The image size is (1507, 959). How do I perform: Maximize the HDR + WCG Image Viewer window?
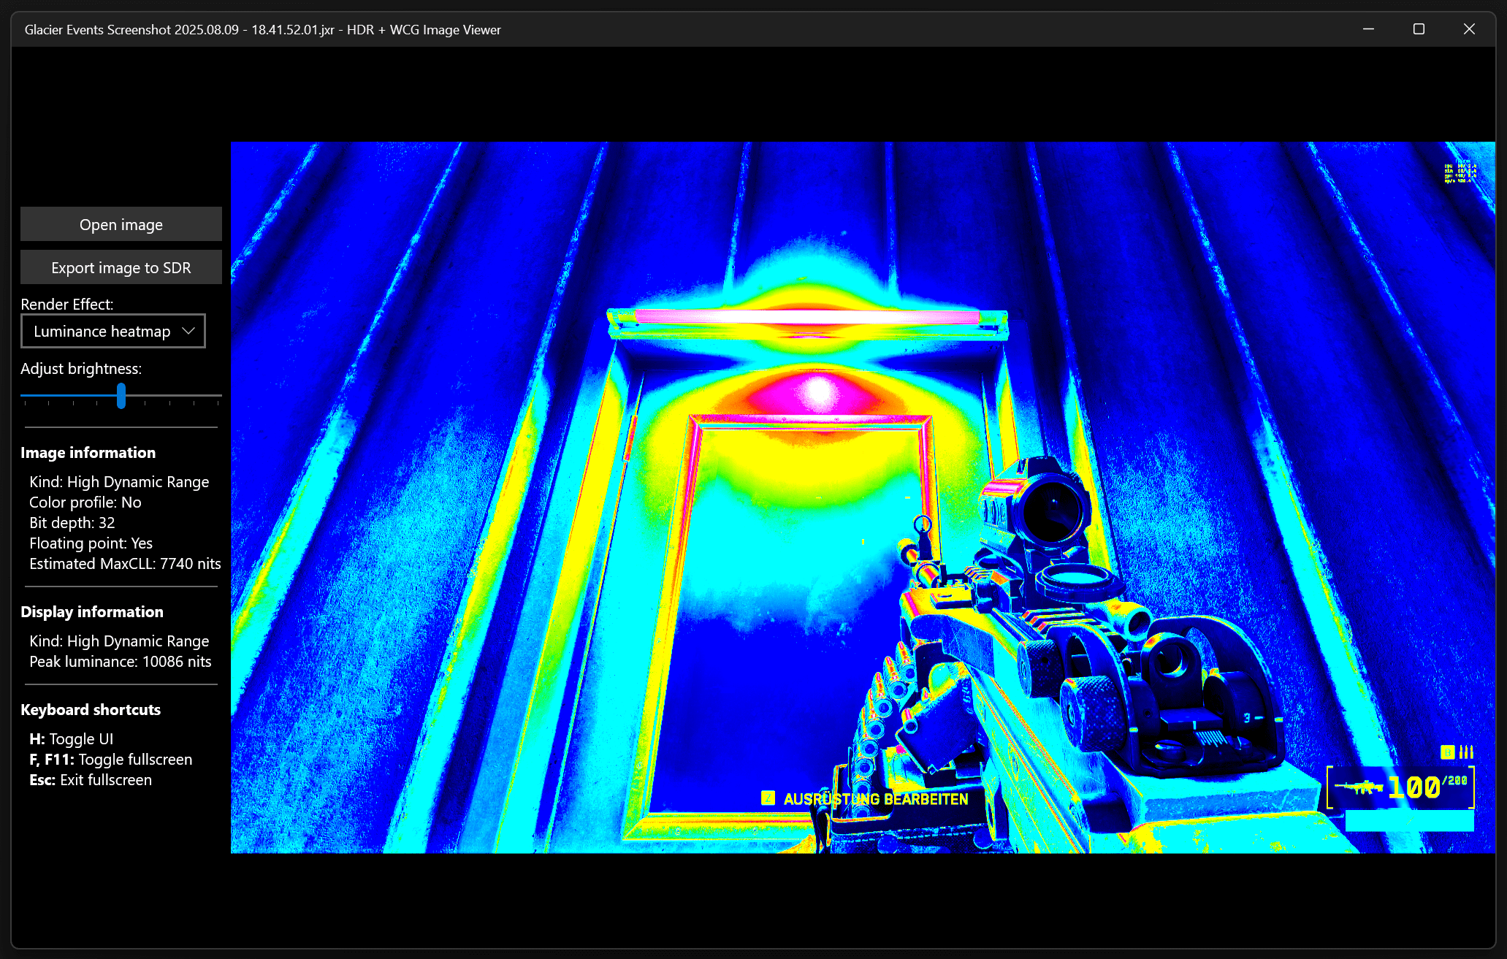point(1419,29)
